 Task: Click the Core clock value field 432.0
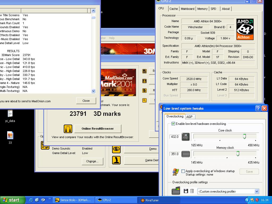click(175, 137)
